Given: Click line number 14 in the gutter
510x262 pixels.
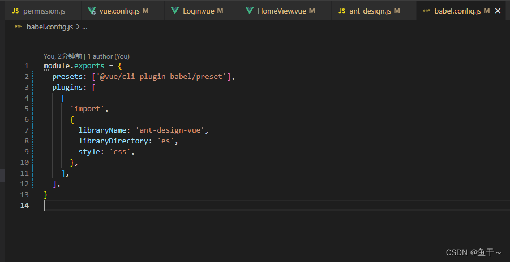Looking at the screenshot, I should point(25,206).
